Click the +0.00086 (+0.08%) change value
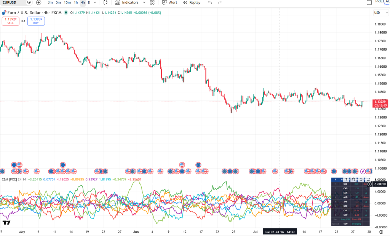The height and width of the screenshot is (236, 390). point(147,13)
